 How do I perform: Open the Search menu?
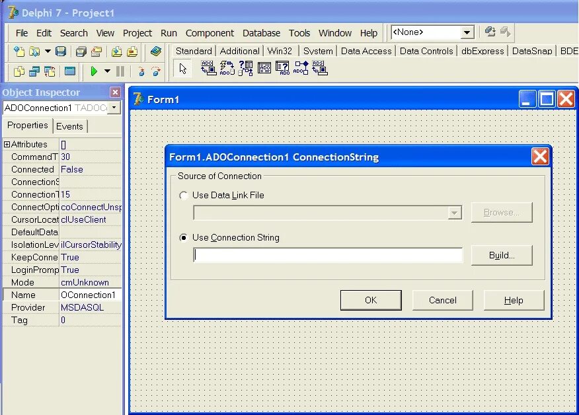pos(74,33)
